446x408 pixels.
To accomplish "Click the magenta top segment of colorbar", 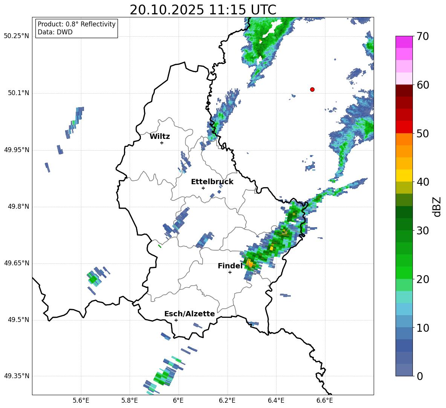I will pos(404,42).
